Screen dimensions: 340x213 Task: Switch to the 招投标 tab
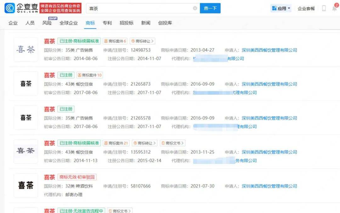[126, 23]
